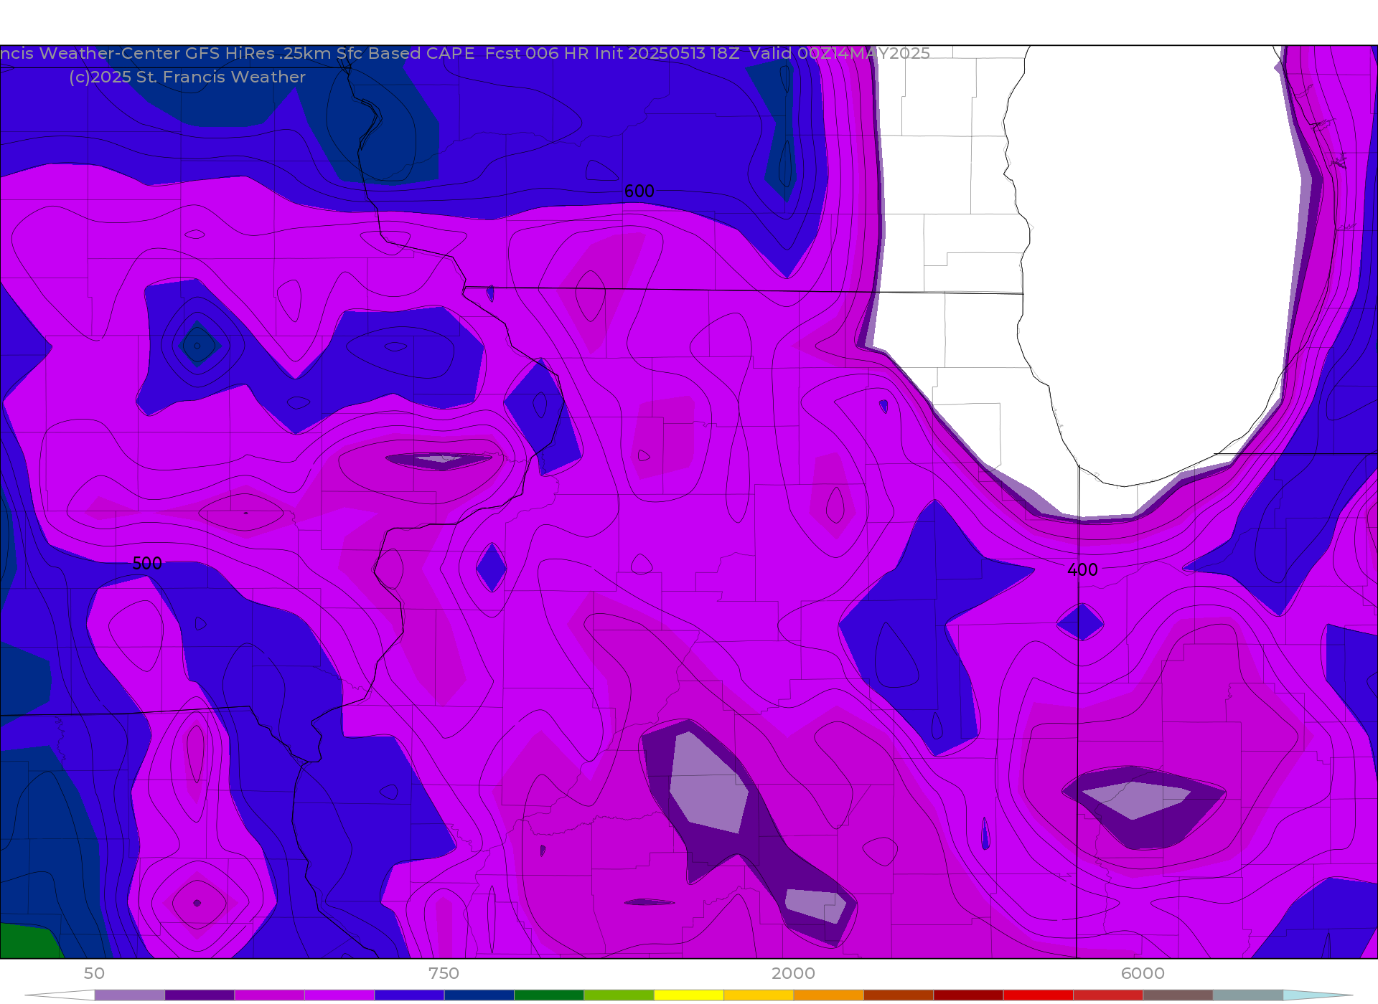The width and height of the screenshot is (1378, 1004).
Task: Click the 750 color bar label
Action: coord(444,973)
